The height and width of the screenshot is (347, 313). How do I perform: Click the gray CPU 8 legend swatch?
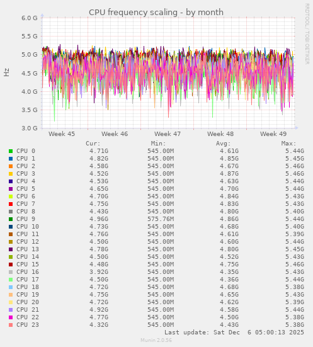(11, 212)
